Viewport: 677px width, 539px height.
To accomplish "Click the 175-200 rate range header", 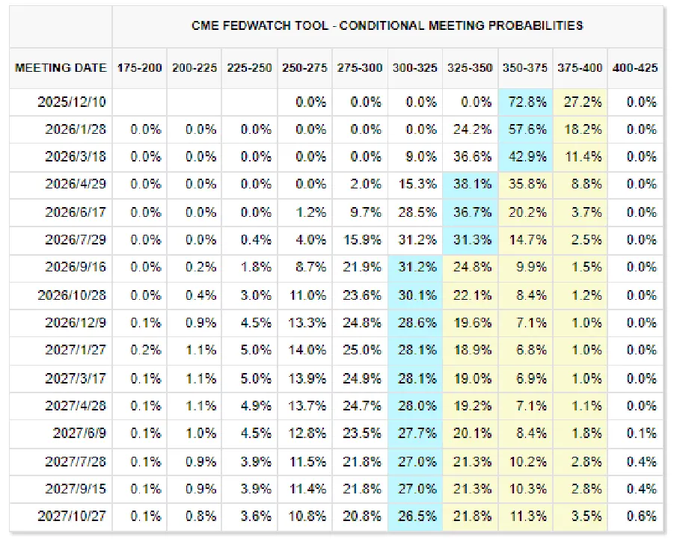I will (x=139, y=67).
